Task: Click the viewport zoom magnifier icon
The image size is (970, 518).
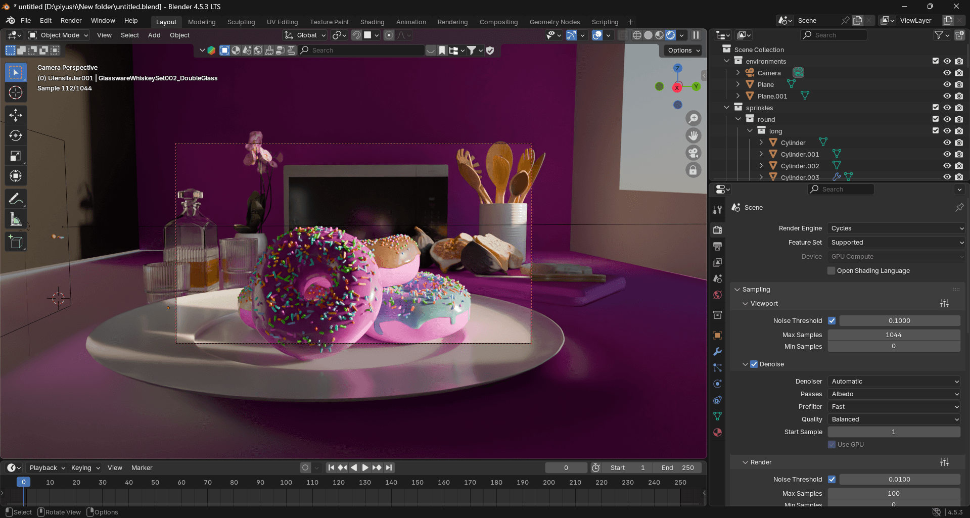Action: 694,118
